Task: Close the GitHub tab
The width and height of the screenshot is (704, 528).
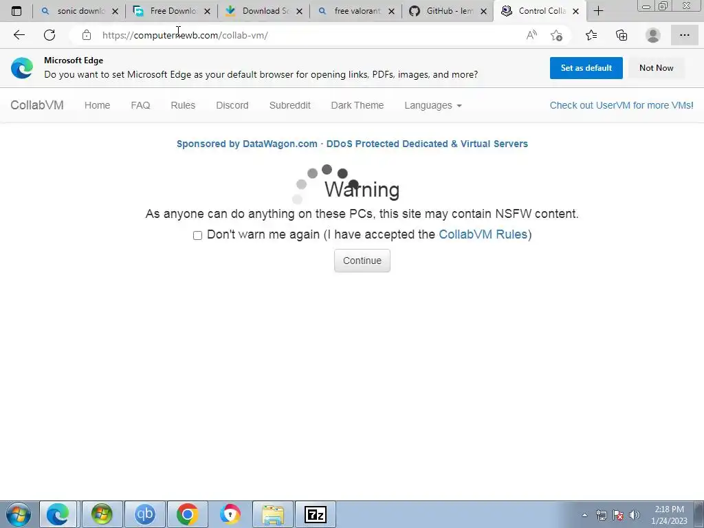Action: coord(483,11)
